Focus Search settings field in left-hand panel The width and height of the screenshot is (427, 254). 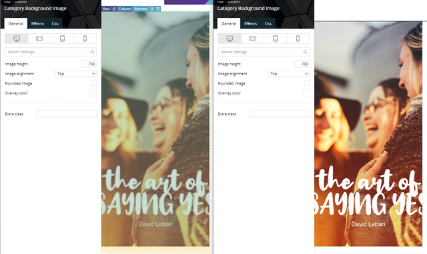pyautogui.click(x=51, y=52)
